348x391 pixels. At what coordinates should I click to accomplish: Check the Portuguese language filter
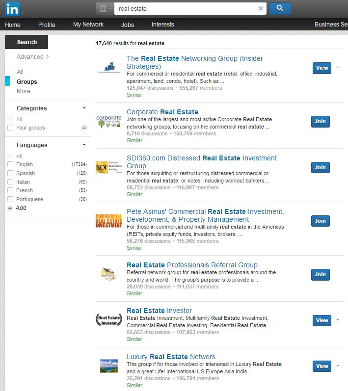coord(10,199)
